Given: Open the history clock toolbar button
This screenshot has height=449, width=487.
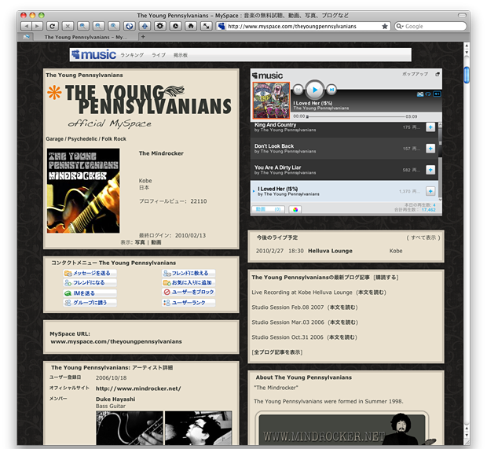Looking at the screenshot, I should 175,26.
